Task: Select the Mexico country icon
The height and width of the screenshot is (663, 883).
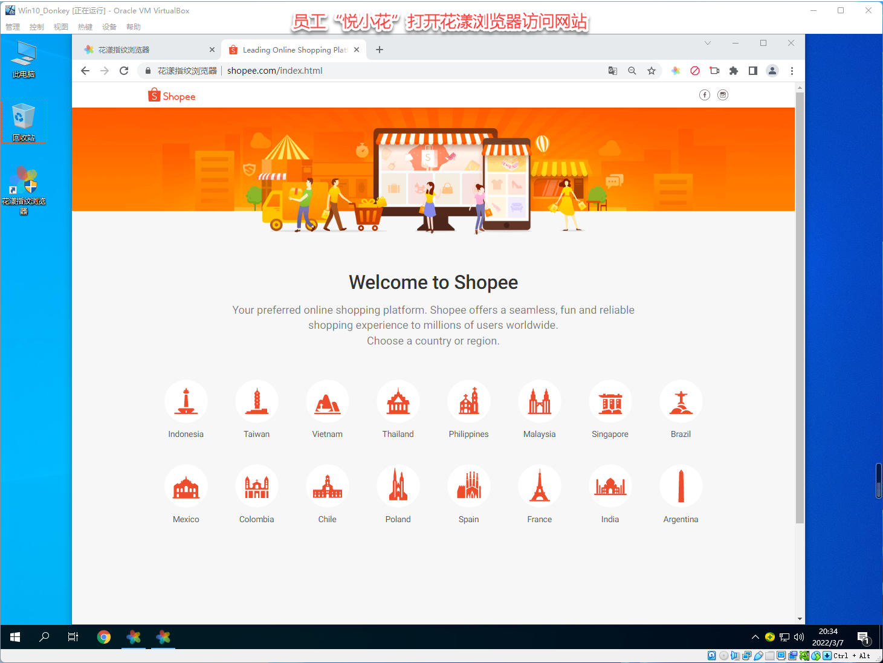Action: point(186,486)
